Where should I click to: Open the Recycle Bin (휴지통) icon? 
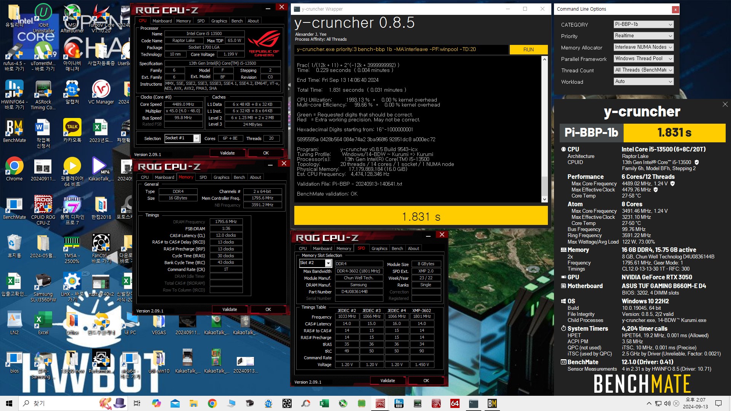click(14, 246)
